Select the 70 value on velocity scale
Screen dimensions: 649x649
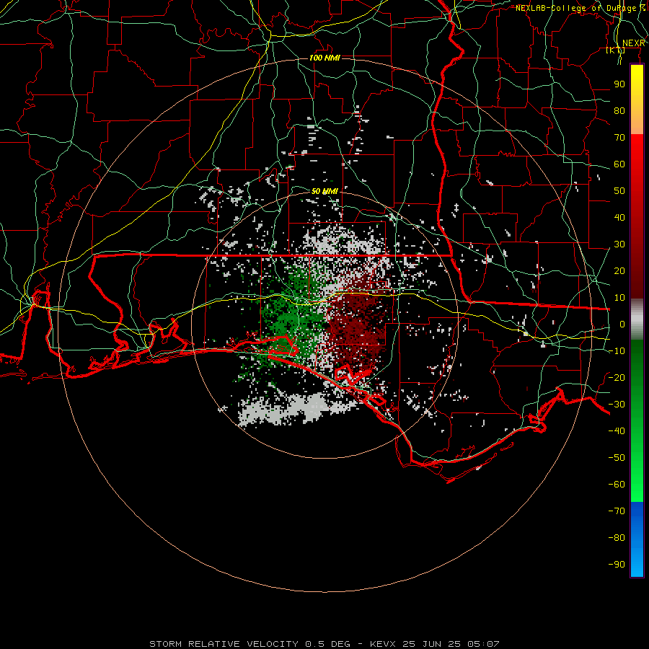[x=619, y=138]
